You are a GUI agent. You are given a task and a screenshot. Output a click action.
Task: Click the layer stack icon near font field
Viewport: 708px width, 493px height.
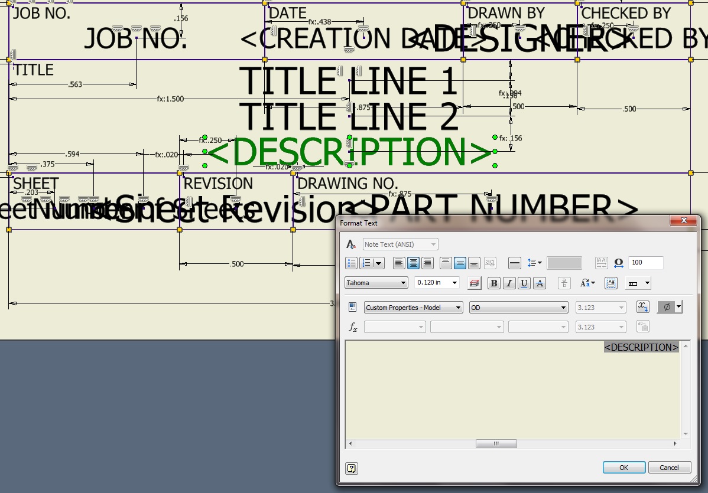tap(474, 283)
